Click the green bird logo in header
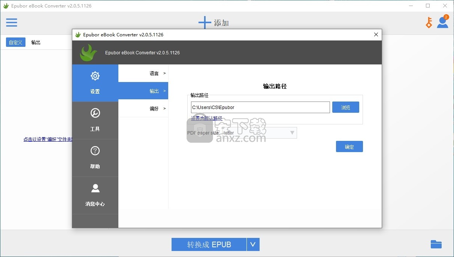454x257 pixels. click(x=88, y=52)
